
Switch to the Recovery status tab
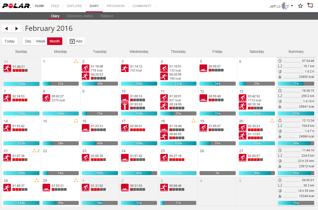pos(80,16)
